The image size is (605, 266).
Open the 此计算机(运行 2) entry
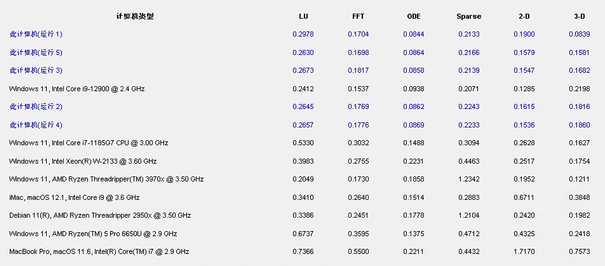click(36, 107)
